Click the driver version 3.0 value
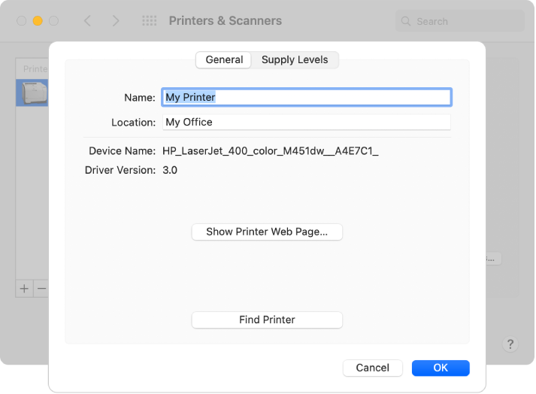The image size is (536, 394). click(x=170, y=170)
